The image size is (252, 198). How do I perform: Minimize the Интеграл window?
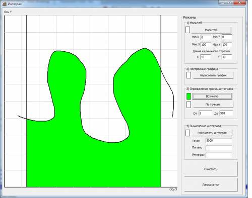point(222,3)
